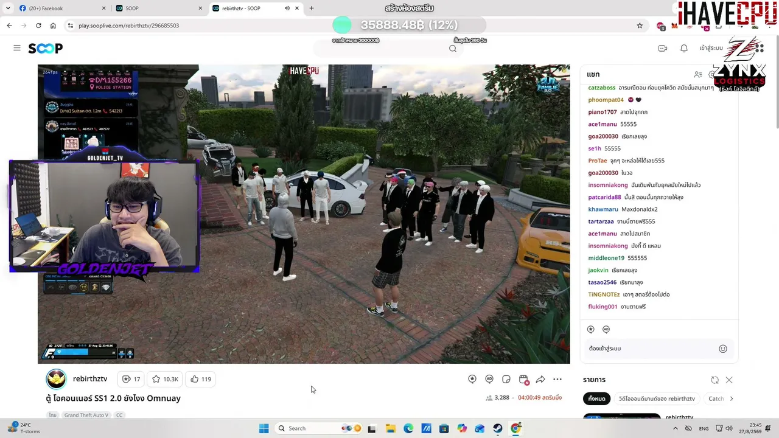
Task: Click the CC tag
Action: coord(119,415)
